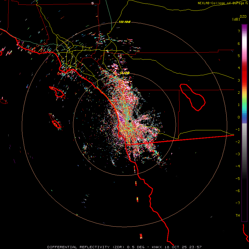Click the '100 NMI' range ring label

click(124, 22)
